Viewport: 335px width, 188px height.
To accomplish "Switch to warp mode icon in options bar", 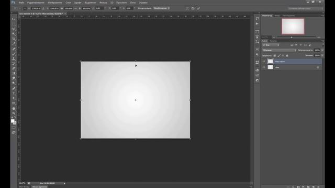I will click(x=187, y=8).
